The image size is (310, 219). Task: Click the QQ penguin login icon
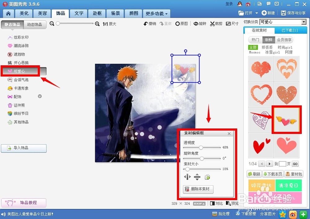point(240,4)
